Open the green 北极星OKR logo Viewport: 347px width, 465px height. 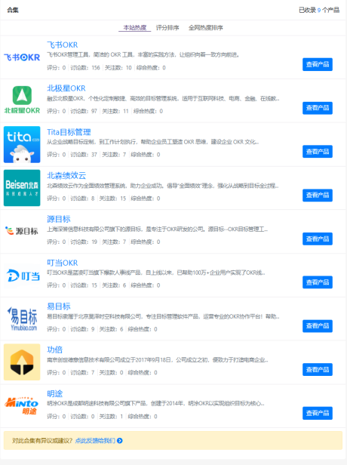22,100
